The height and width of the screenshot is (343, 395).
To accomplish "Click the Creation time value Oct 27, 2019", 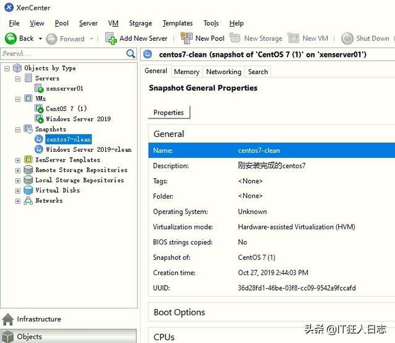I will pos(273,273).
